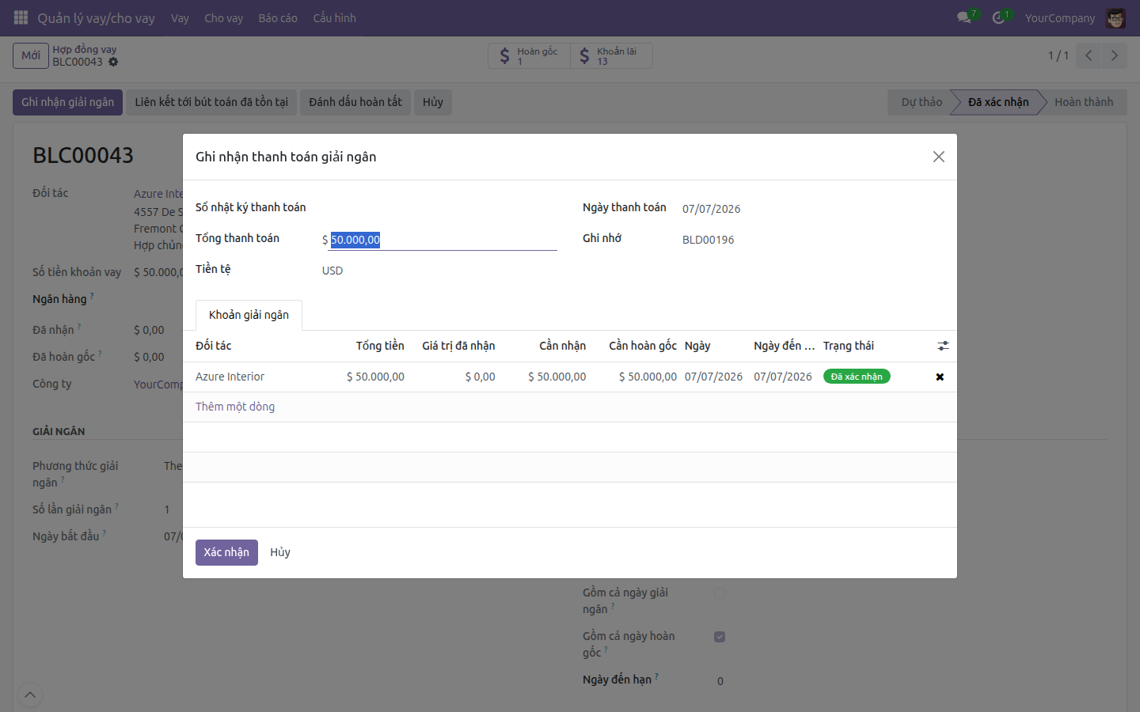Open the Báo cáo menu
Viewport: 1140px width, 712px height.
click(278, 17)
